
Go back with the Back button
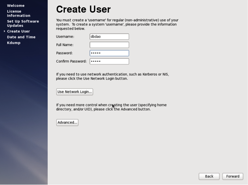pyautogui.click(x=209, y=176)
